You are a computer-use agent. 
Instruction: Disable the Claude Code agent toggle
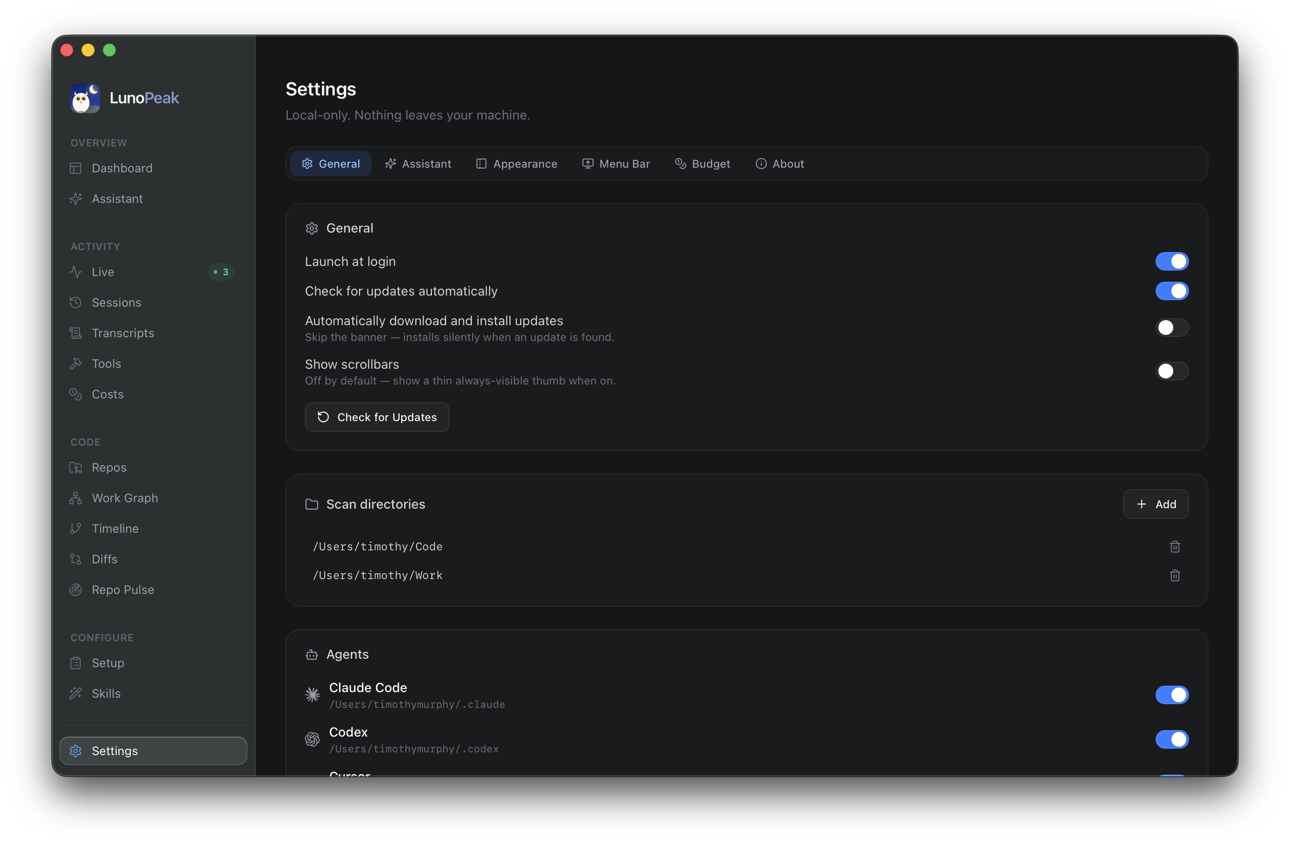(x=1172, y=695)
